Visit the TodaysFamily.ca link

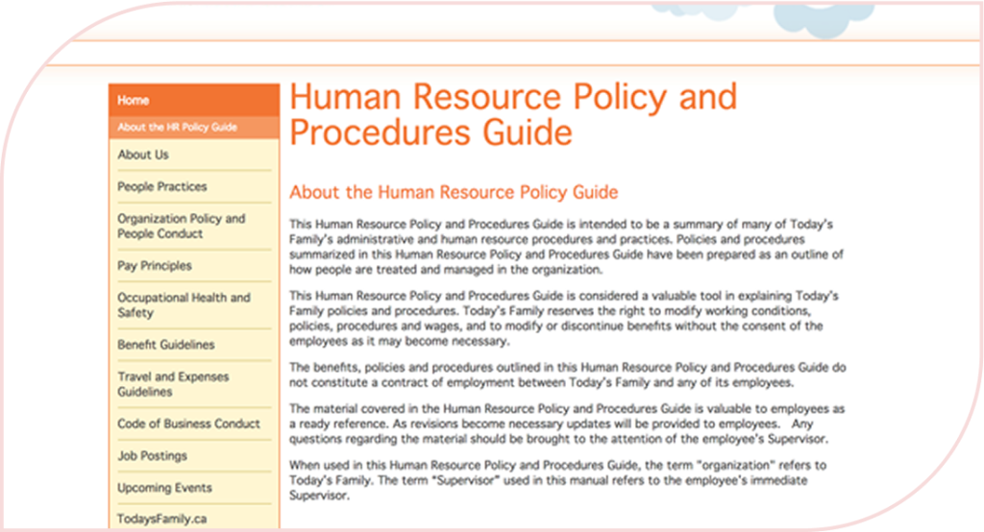point(161,520)
